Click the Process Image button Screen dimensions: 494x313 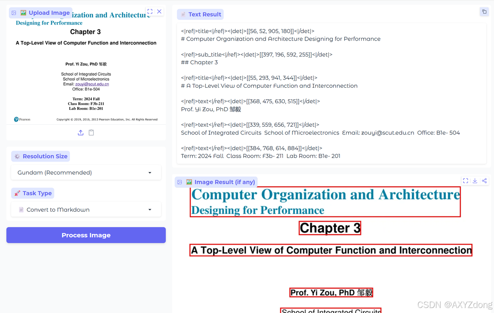point(86,235)
